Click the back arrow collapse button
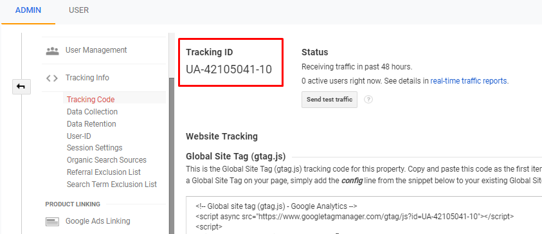 click(x=21, y=87)
